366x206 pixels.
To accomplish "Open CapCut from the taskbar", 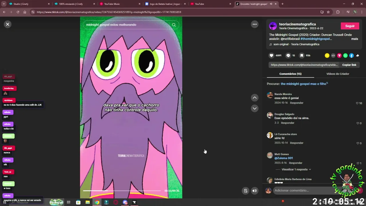I will [x=134, y=202].
